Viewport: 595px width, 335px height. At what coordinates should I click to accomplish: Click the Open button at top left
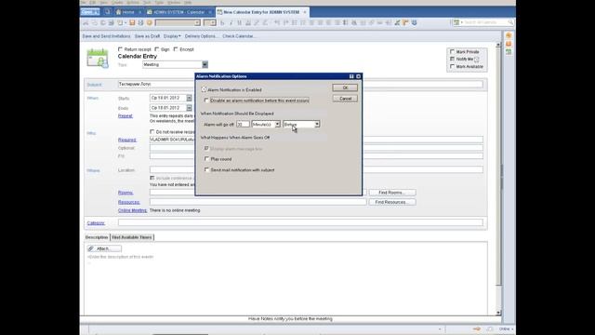pos(90,12)
